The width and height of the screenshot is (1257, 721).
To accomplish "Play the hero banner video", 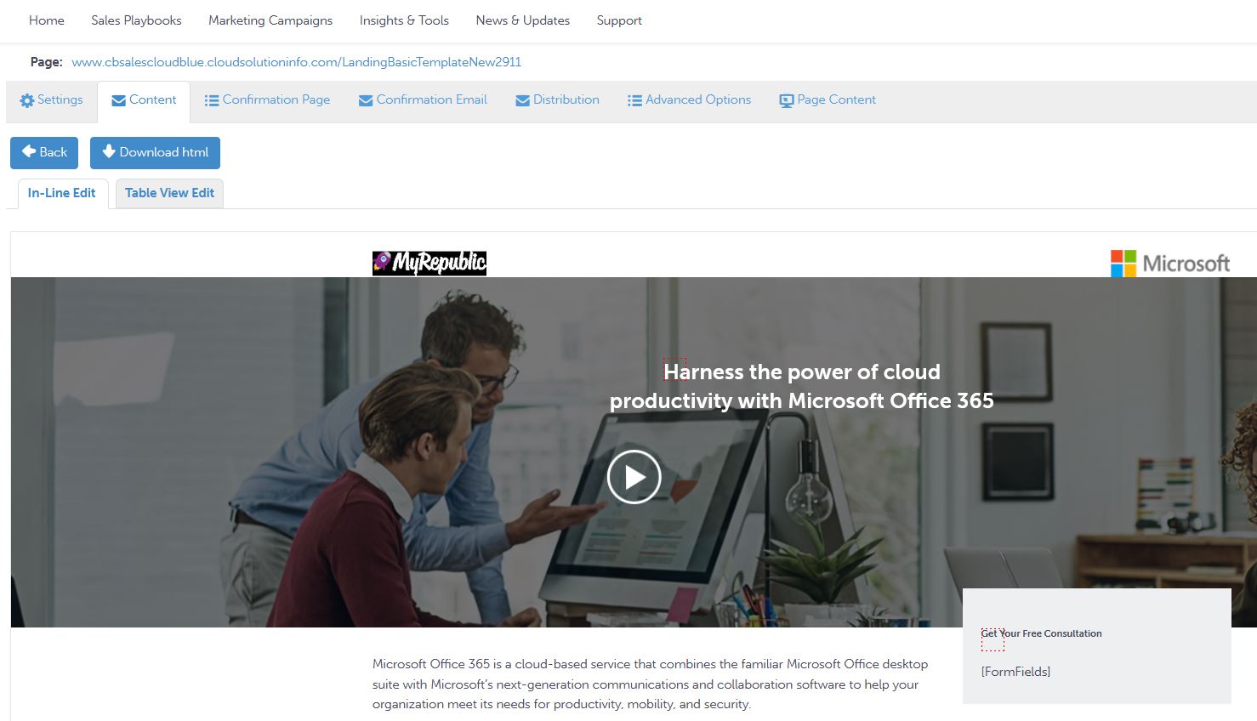I will (x=634, y=477).
